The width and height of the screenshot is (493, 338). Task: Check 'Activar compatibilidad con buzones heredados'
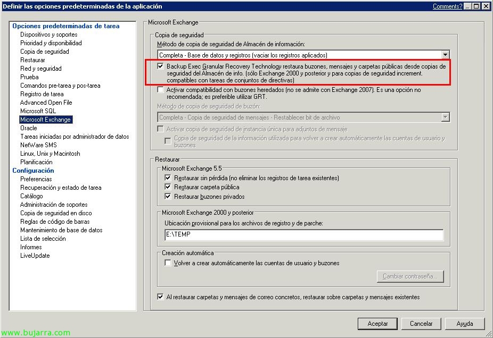(160, 90)
